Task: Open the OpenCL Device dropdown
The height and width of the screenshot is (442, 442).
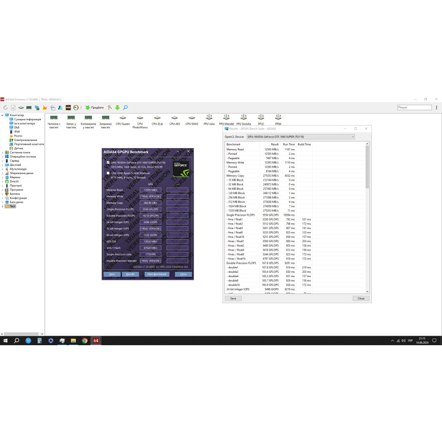Action: 301,137
